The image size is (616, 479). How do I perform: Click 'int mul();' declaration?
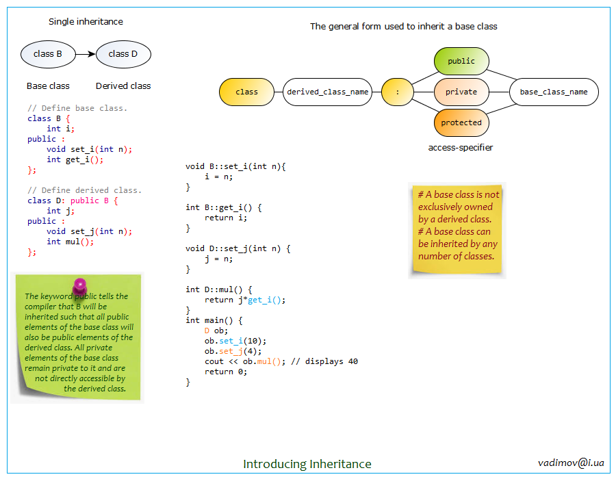pyautogui.click(x=70, y=242)
